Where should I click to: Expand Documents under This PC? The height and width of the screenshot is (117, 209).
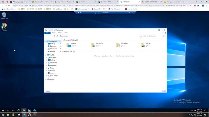click(46, 63)
